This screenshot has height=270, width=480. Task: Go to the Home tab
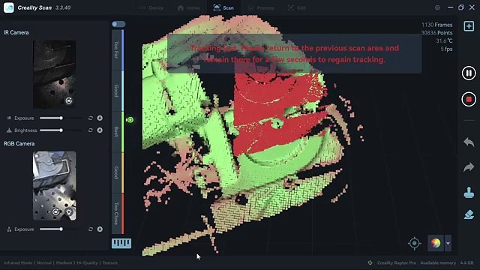click(189, 8)
